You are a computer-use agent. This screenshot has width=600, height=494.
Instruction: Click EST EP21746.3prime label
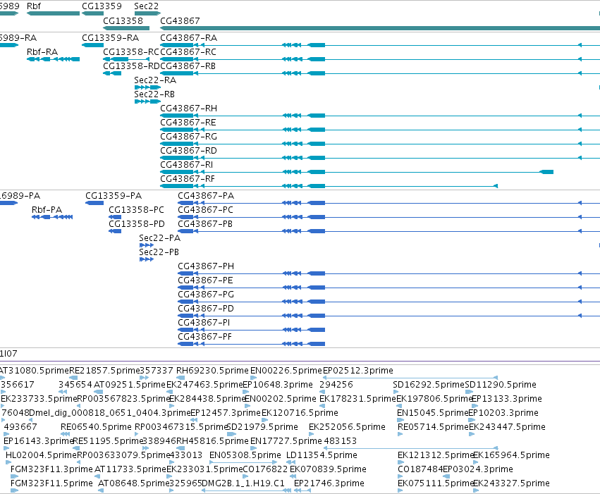[329, 483]
